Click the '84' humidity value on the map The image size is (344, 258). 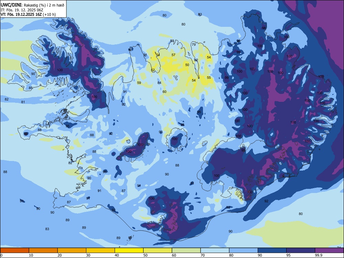159,83
